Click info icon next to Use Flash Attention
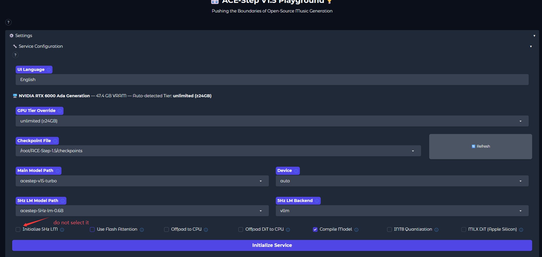This screenshot has width=542, height=257. [x=142, y=230]
